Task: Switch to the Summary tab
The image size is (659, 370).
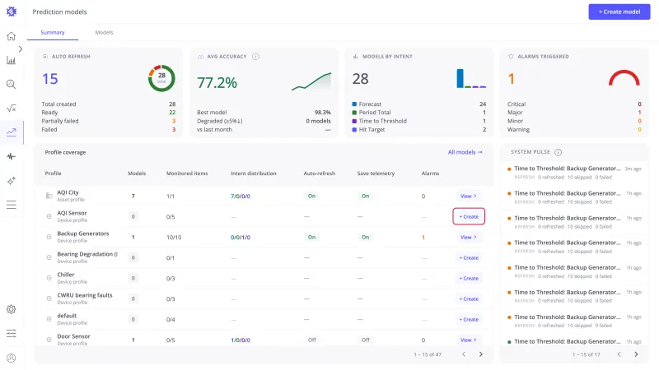Action: (53, 32)
